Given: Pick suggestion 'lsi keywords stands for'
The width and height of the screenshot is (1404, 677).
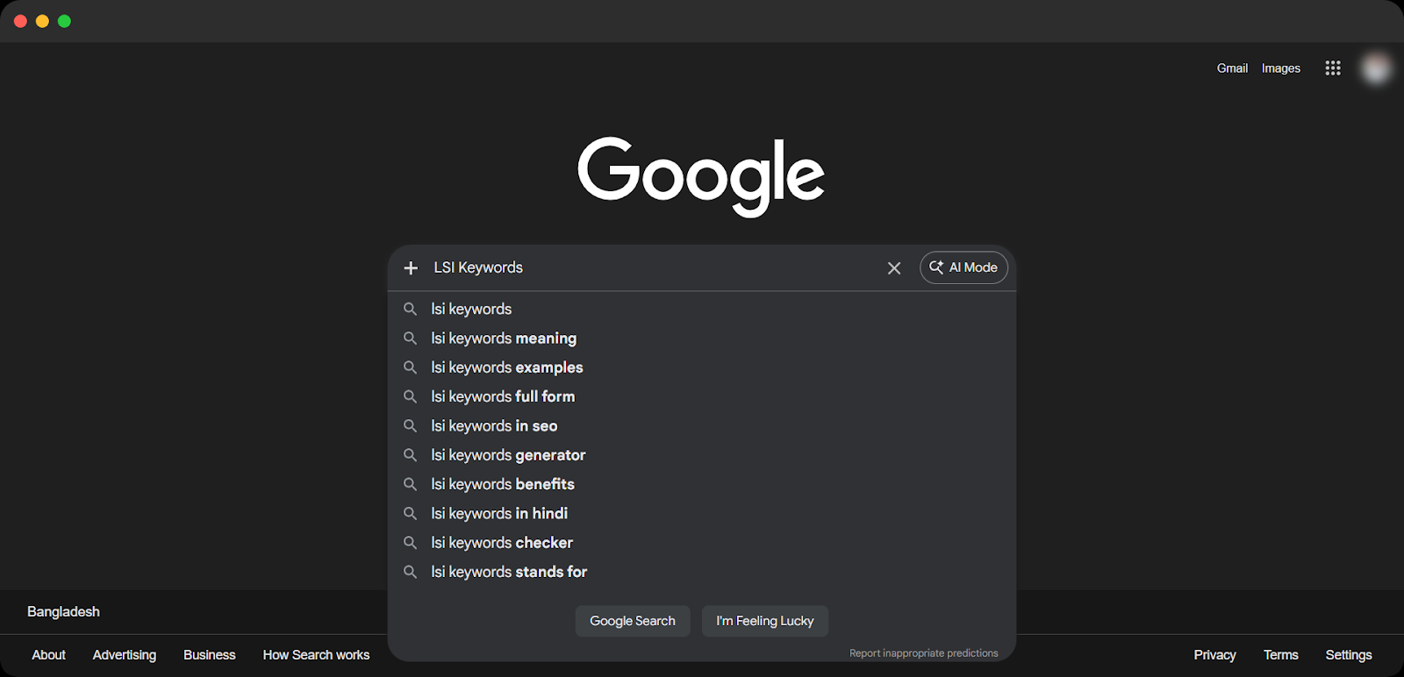Looking at the screenshot, I should point(702,572).
